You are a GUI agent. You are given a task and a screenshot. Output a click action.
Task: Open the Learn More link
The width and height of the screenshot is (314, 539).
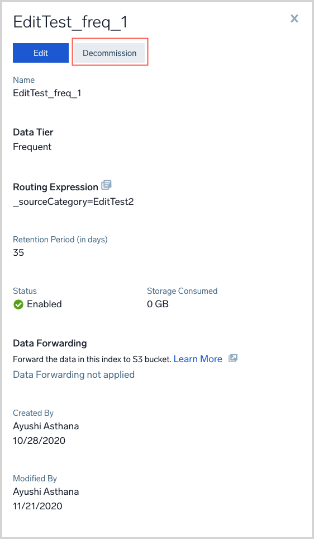198,359
